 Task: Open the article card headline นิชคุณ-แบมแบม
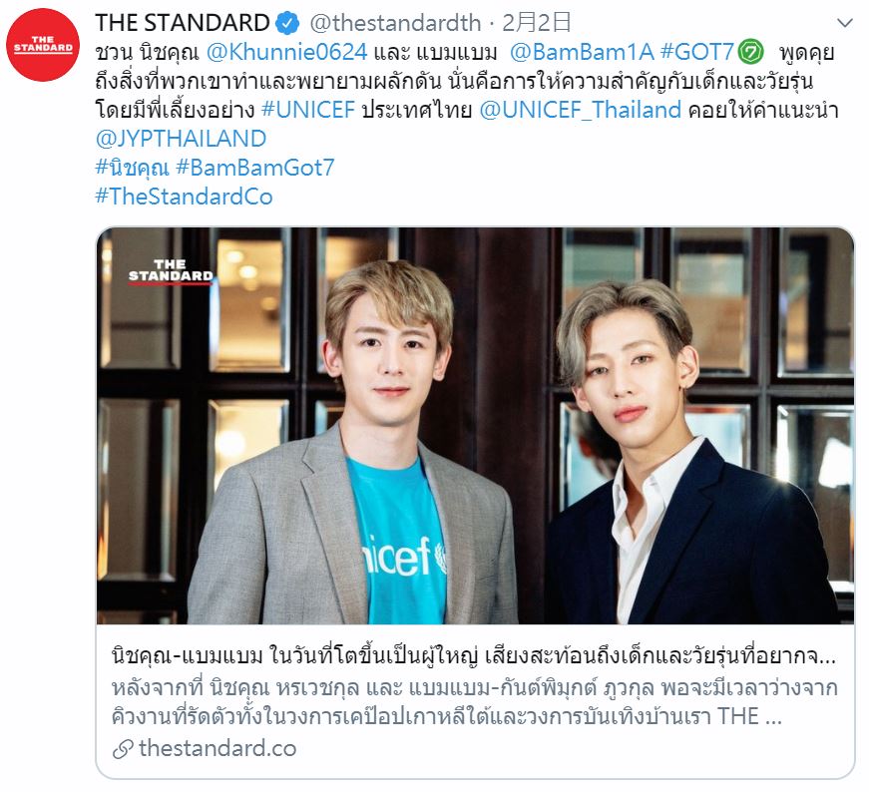[x=474, y=656]
